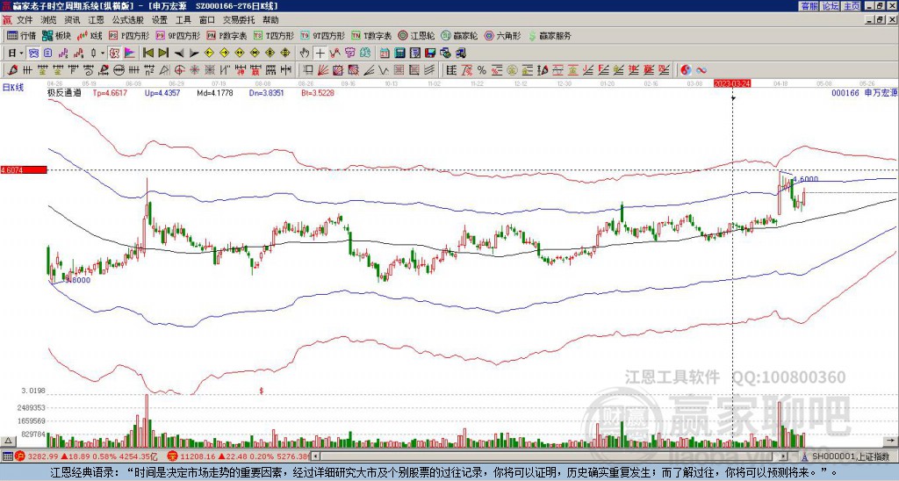The image size is (899, 481).
Task: Open the 行情 quotes view
Action: pyautogui.click(x=21, y=35)
